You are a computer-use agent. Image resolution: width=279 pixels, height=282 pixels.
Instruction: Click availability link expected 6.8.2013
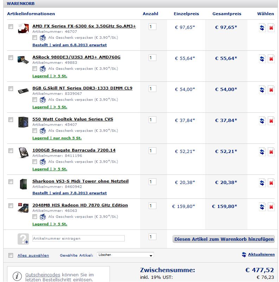tap(69, 45)
